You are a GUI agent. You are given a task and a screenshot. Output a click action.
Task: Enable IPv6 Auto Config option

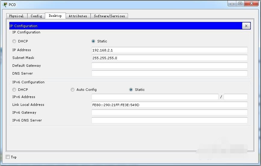pyautogui.click(x=73, y=90)
